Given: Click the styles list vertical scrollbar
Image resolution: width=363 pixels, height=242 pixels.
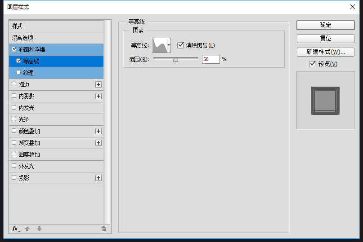Looking at the screenshot, I should (x=107, y=122).
